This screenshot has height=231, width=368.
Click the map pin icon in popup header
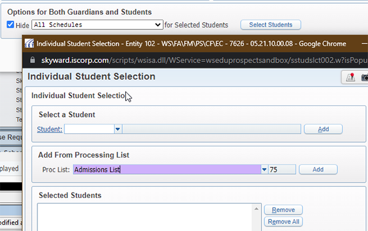tap(350, 77)
